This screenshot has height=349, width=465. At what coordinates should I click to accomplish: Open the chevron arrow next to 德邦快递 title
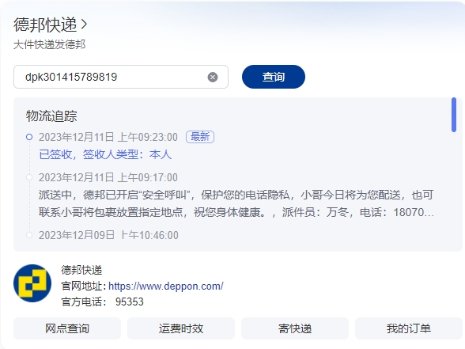84,24
